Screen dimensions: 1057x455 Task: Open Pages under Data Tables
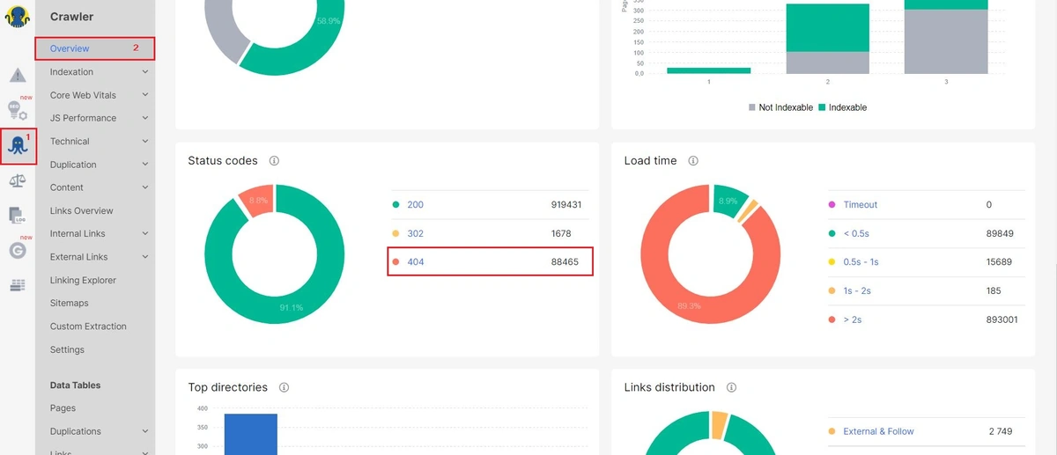(63, 407)
